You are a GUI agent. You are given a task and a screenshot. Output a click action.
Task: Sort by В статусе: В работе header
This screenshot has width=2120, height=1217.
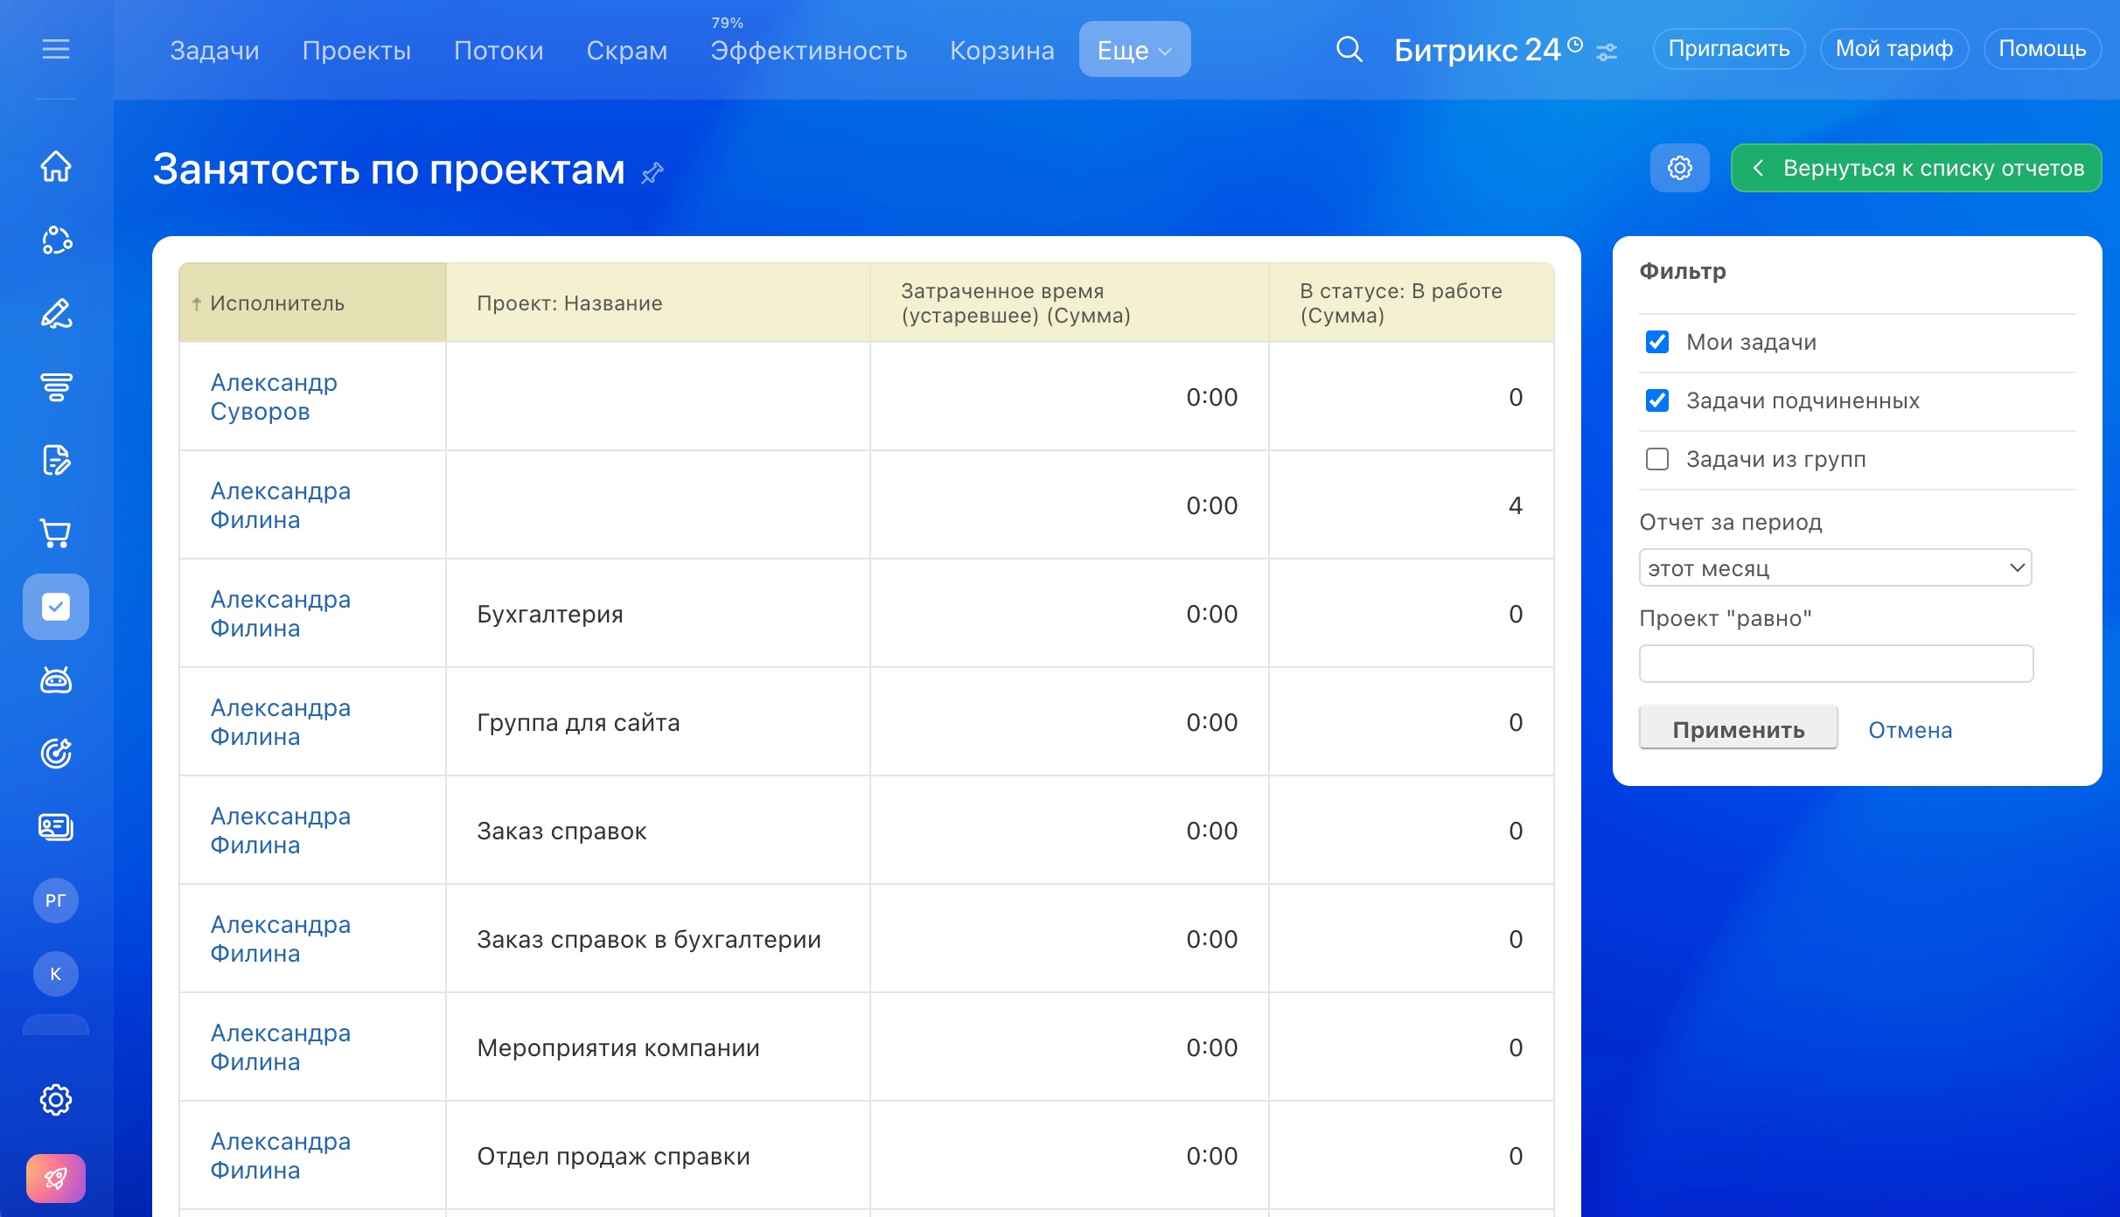(1411, 303)
